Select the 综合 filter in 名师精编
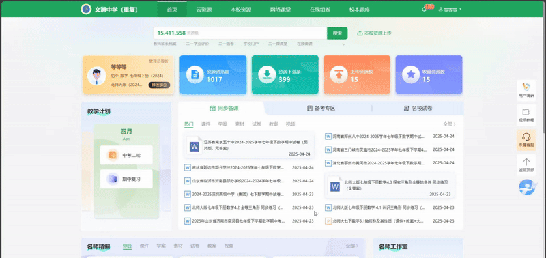Image resolution: width=546 pixels, height=258 pixels. point(127,246)
